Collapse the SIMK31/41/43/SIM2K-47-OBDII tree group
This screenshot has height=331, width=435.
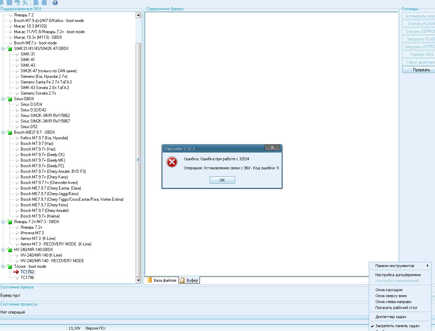coord(3,49)
